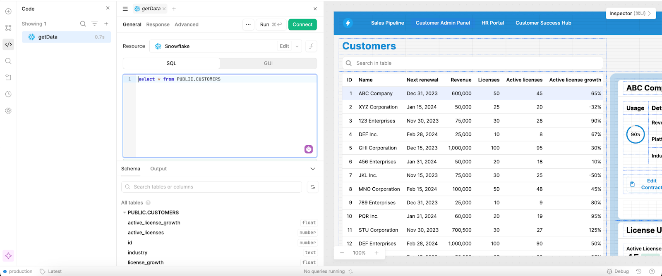Open the release history clock icon
Viewport: 662px width, 276px height.
tap(8, 94)
